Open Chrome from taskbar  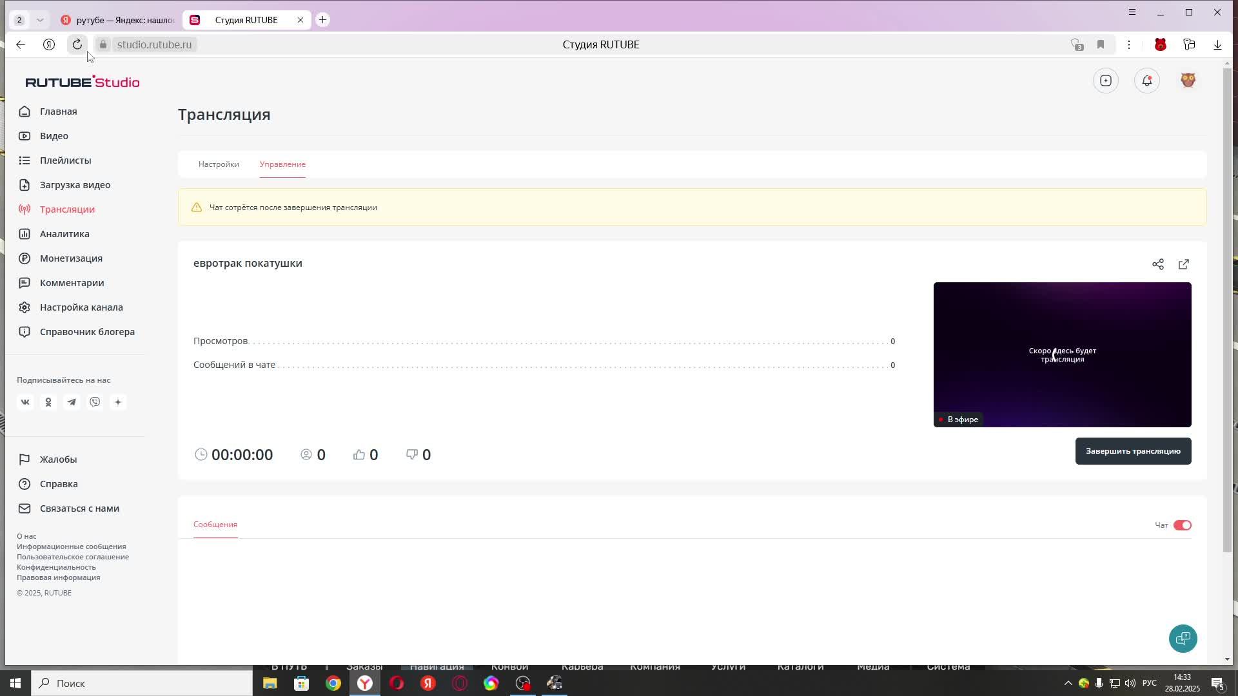pos(333,683)
